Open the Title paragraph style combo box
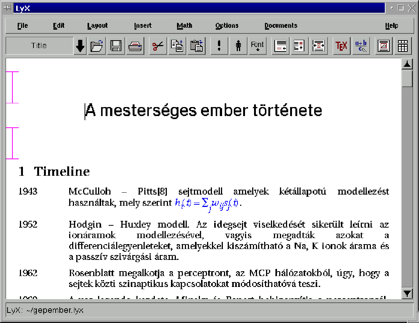 (39, 46)
